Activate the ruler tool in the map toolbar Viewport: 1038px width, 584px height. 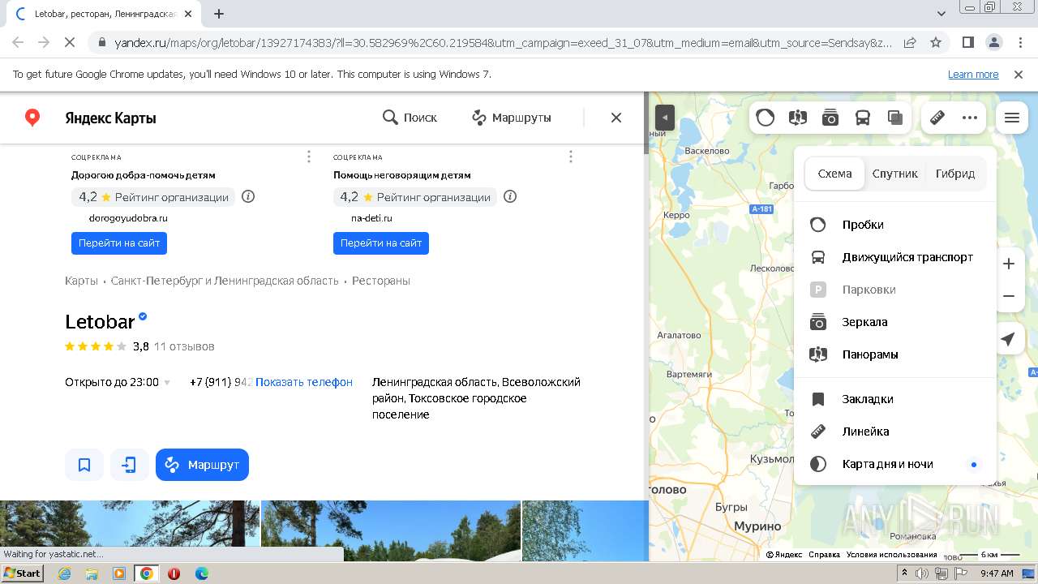point(937,118)
